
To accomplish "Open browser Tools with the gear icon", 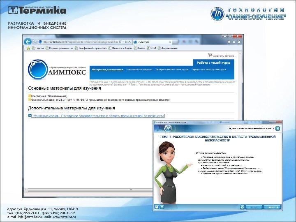I will [239, 42].
